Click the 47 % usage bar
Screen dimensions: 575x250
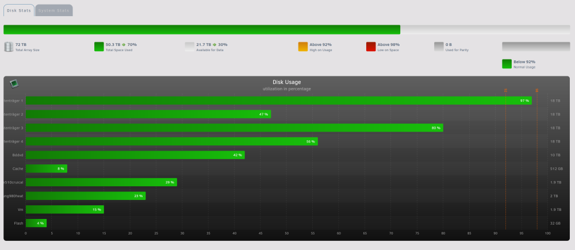[x=148, y=114]
